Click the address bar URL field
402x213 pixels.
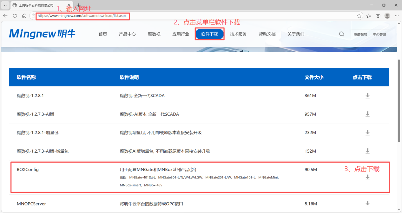(x=190, y=16)
